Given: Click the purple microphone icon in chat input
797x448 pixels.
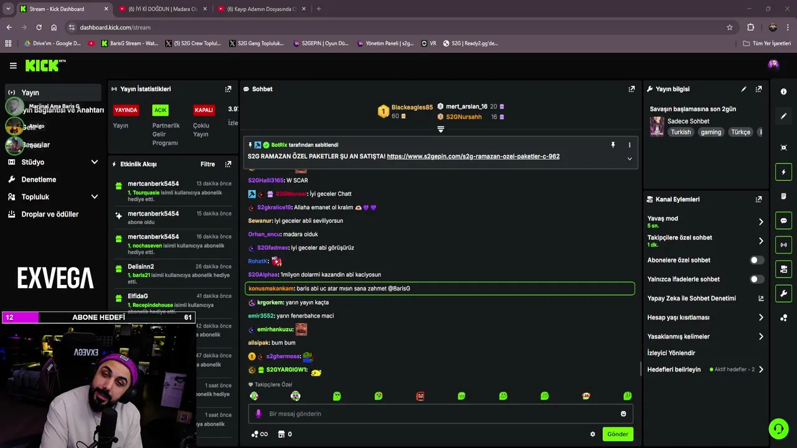Looking at the screenshot, I should (x=258, y=414).
